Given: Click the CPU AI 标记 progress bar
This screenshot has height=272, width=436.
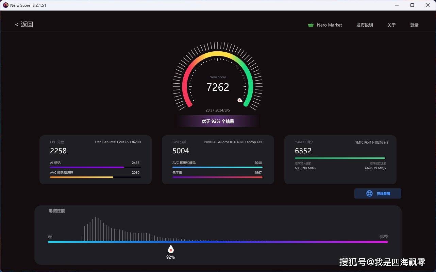Looking at the screenshot, I should [96, 167].
